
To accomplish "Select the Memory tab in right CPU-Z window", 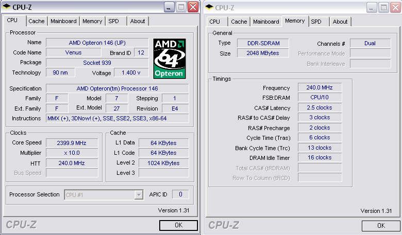I will [295, 21].
